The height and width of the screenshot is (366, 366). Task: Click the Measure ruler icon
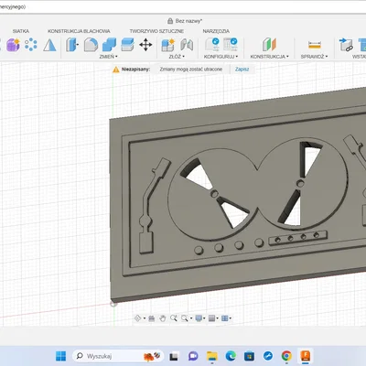tap(315, 45)
